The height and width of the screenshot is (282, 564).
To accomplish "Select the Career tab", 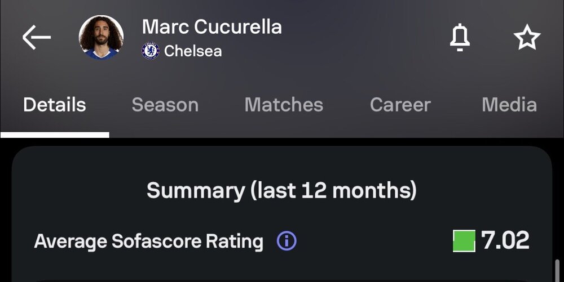I will click(400, 105).
